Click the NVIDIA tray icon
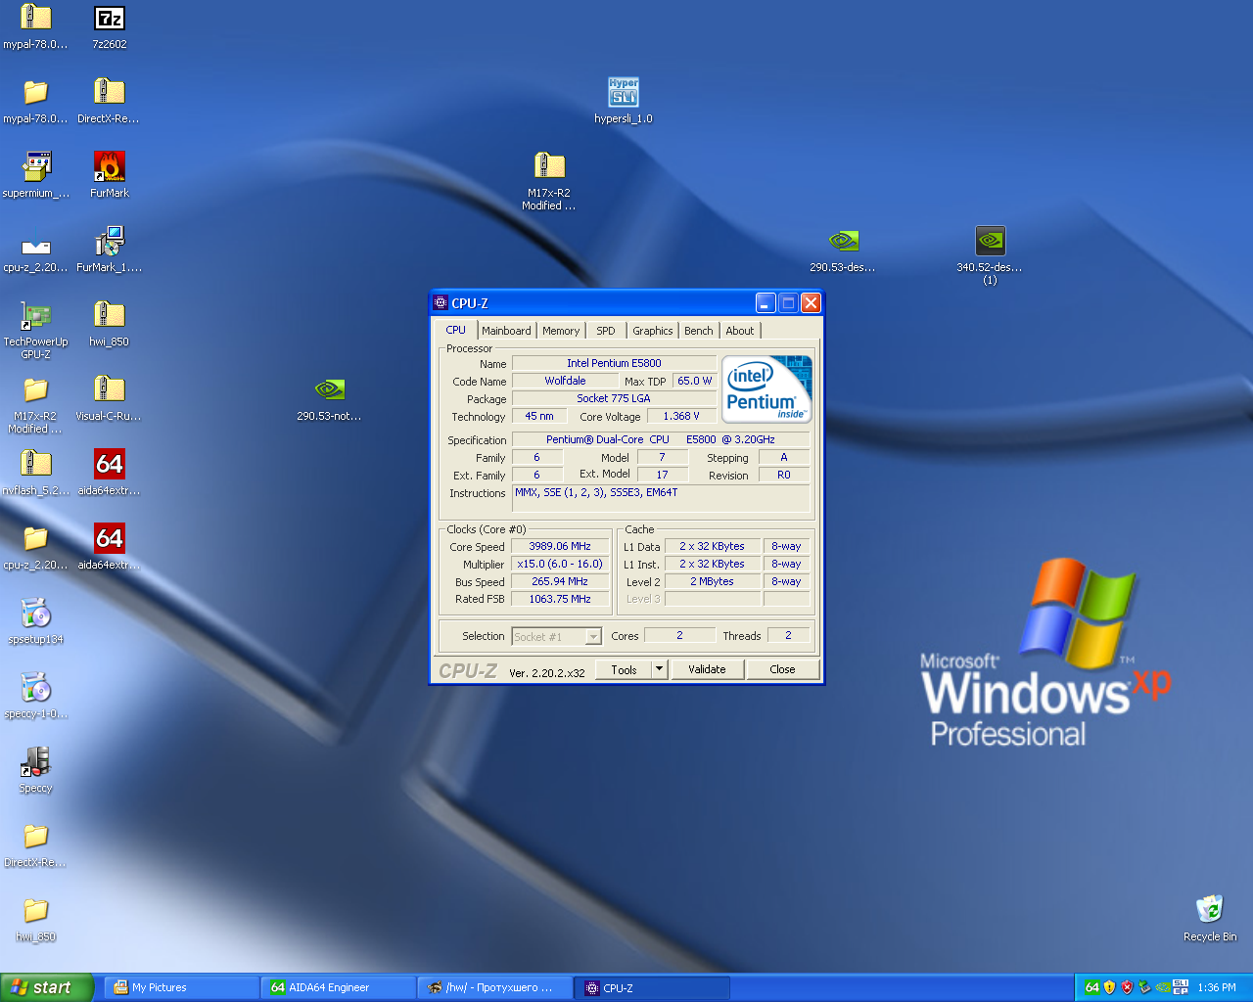1253x1002 pixels. click(x=1163, y=987)
